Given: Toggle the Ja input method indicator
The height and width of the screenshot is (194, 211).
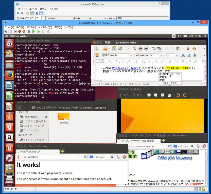Looking at the screenshot, I should (x=174, y=36).
